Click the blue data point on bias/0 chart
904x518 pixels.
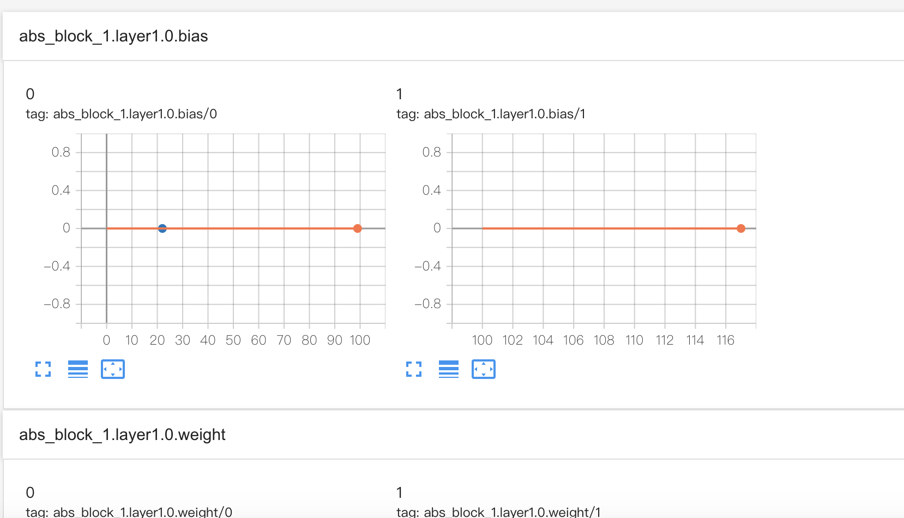click(162, 228)
